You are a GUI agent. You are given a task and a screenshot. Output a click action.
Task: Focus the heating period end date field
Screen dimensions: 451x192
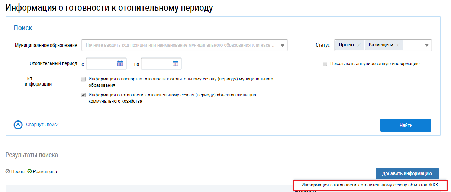click(x=156, y=64)
